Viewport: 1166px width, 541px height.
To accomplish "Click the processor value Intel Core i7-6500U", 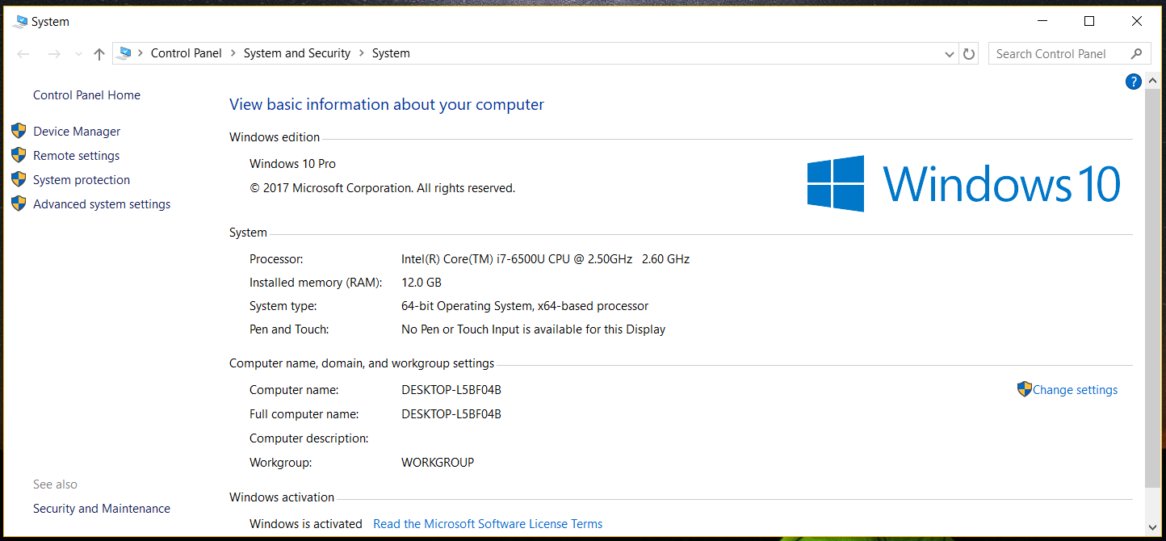I will click(x=545, y=259).
